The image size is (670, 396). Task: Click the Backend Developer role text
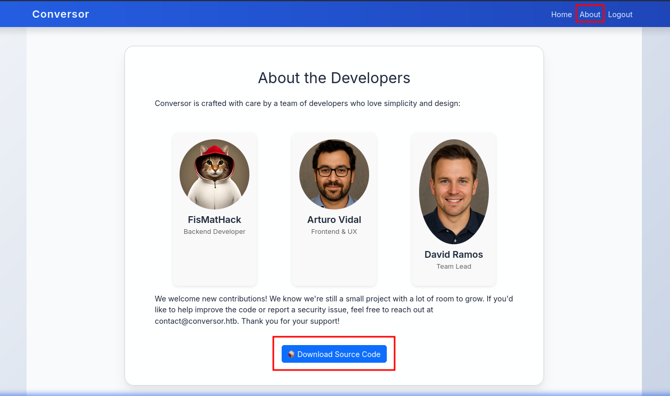click(x=214, y=232)
